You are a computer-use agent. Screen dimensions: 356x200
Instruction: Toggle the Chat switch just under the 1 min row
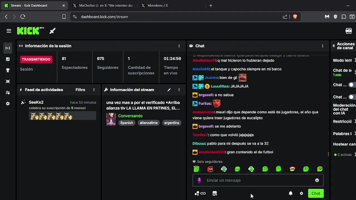tap(352, 85)
